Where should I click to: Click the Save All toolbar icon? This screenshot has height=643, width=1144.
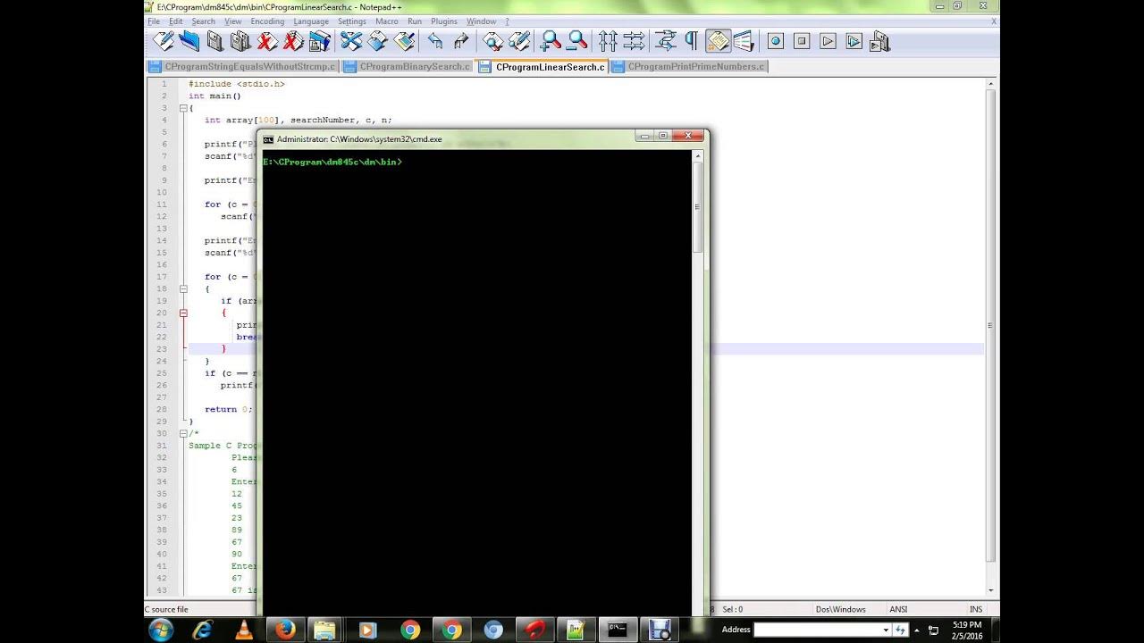pos(241,41)
